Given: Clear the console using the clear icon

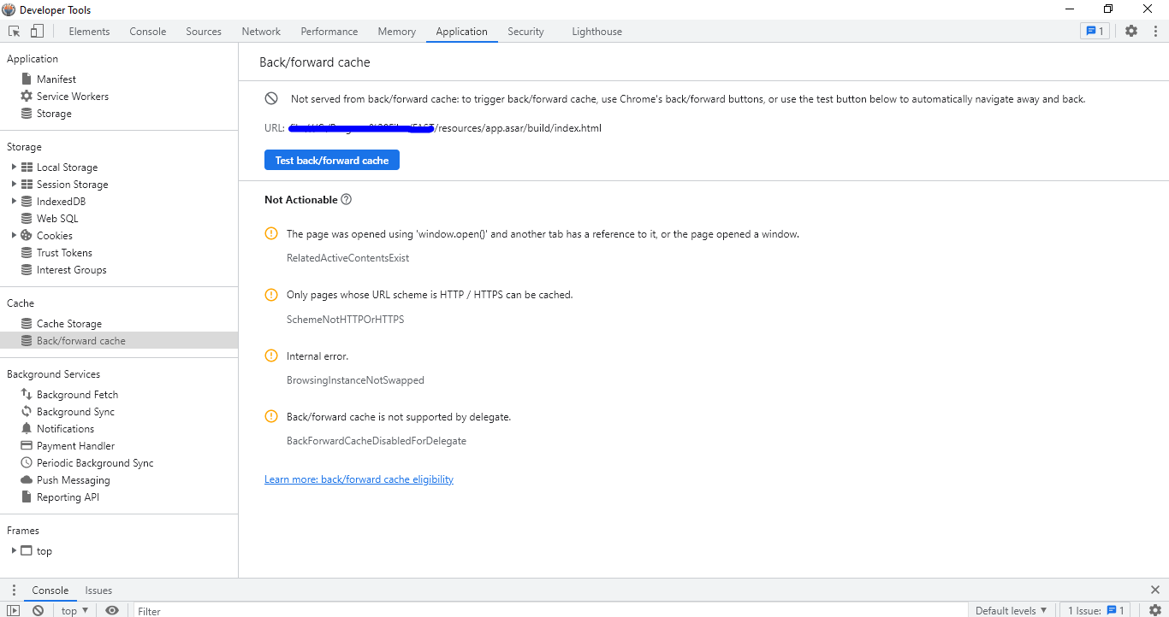Looking at the screenshot, I should tap(38, 611).
